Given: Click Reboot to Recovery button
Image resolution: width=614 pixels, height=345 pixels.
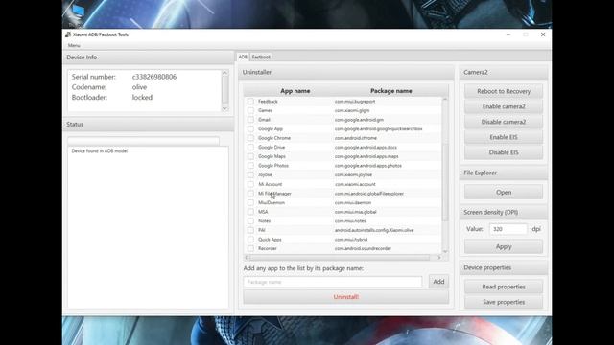Looking at the screenshot, I should 504,91.
